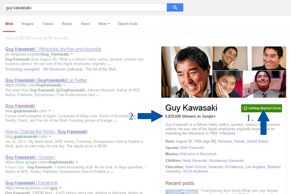Screen dimensions: 291x194
Task: Open the More dropdown in the results menu
Action: pyautogui.click(x=103, y=24)
